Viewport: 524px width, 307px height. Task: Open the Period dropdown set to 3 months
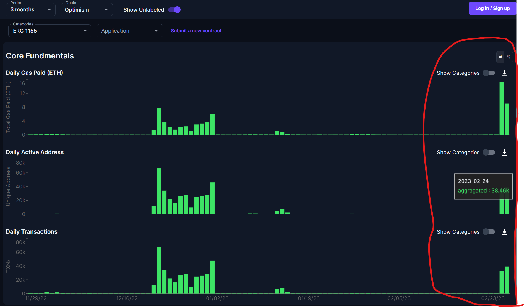pos(30,10)
